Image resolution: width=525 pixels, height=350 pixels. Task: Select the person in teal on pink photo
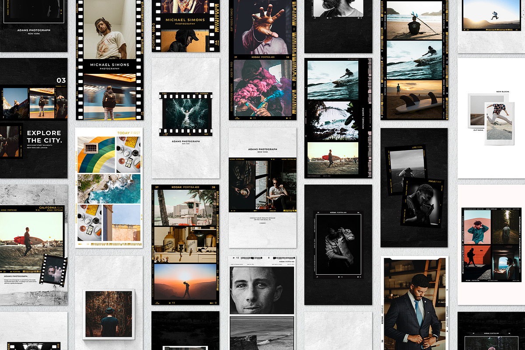(x=477, y=227)
